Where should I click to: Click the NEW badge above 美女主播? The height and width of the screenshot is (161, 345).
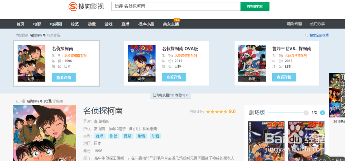coord(177,20)
